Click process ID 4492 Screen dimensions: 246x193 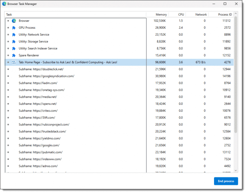[x=227, y=166]
